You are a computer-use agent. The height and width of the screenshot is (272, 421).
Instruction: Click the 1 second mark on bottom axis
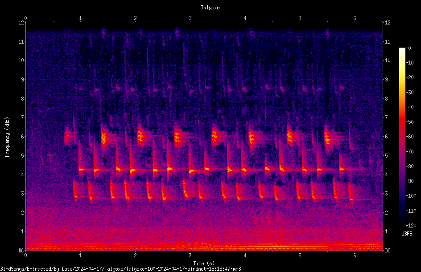[80, 256]
